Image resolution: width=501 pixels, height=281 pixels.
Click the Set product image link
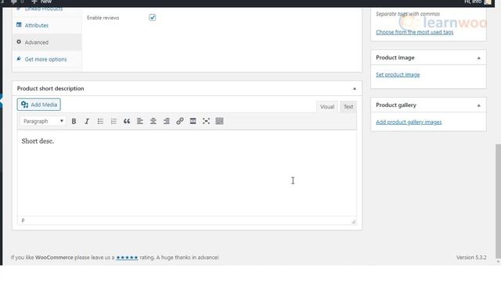398,75
